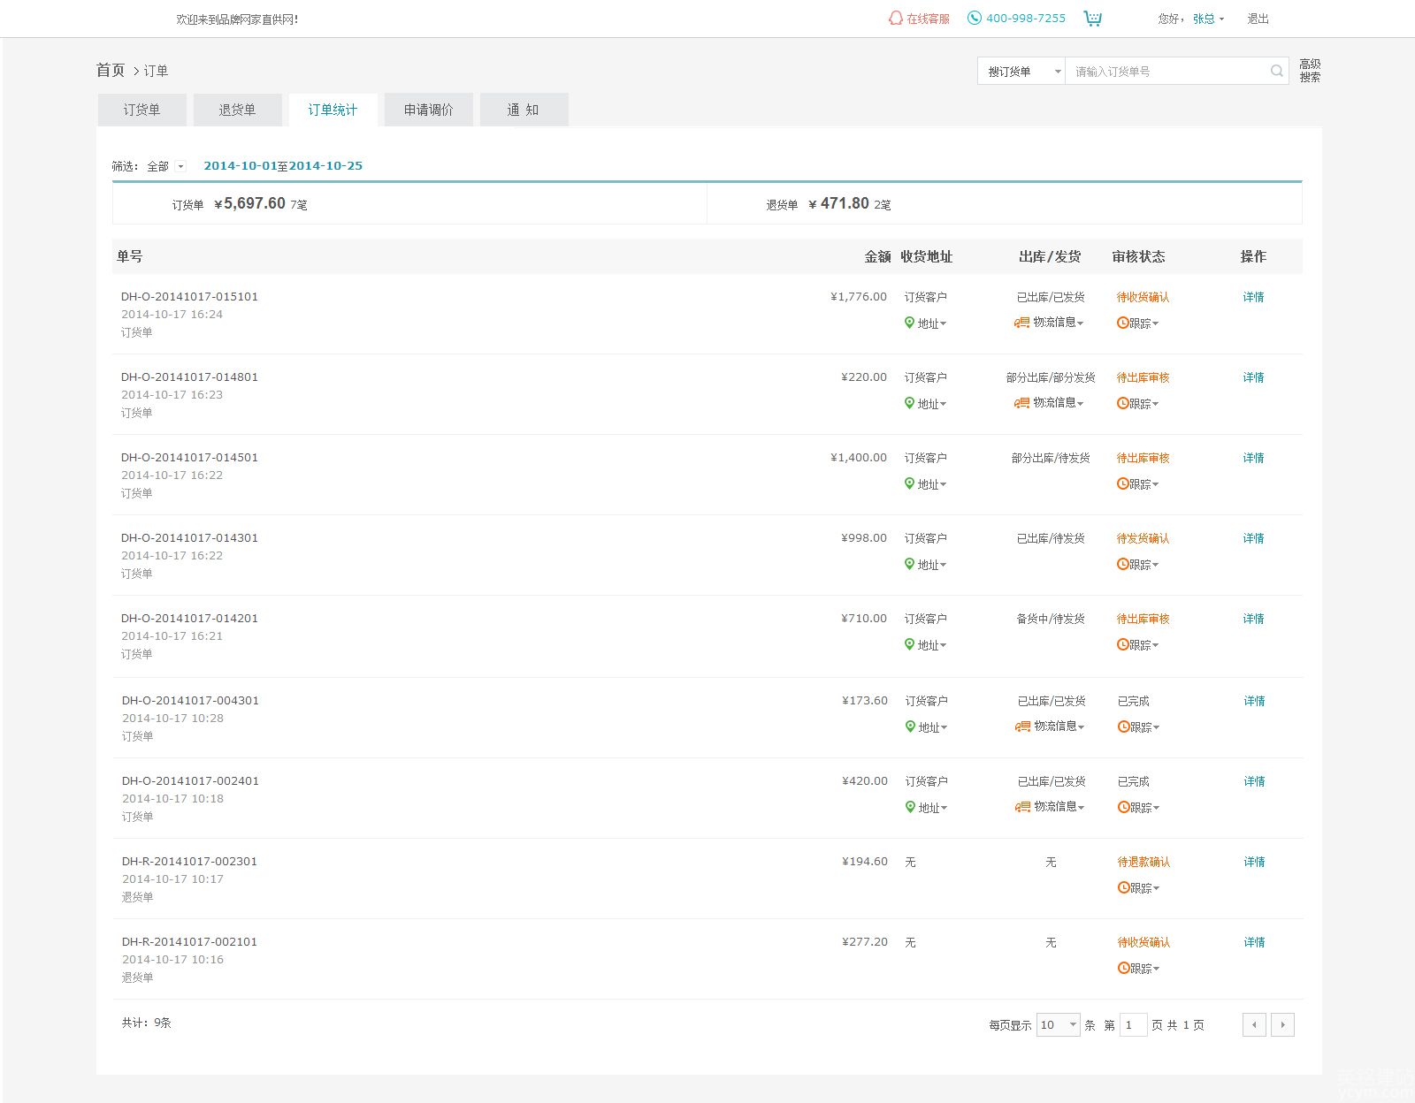Click the 退出 logout link

coord(1258,19)
